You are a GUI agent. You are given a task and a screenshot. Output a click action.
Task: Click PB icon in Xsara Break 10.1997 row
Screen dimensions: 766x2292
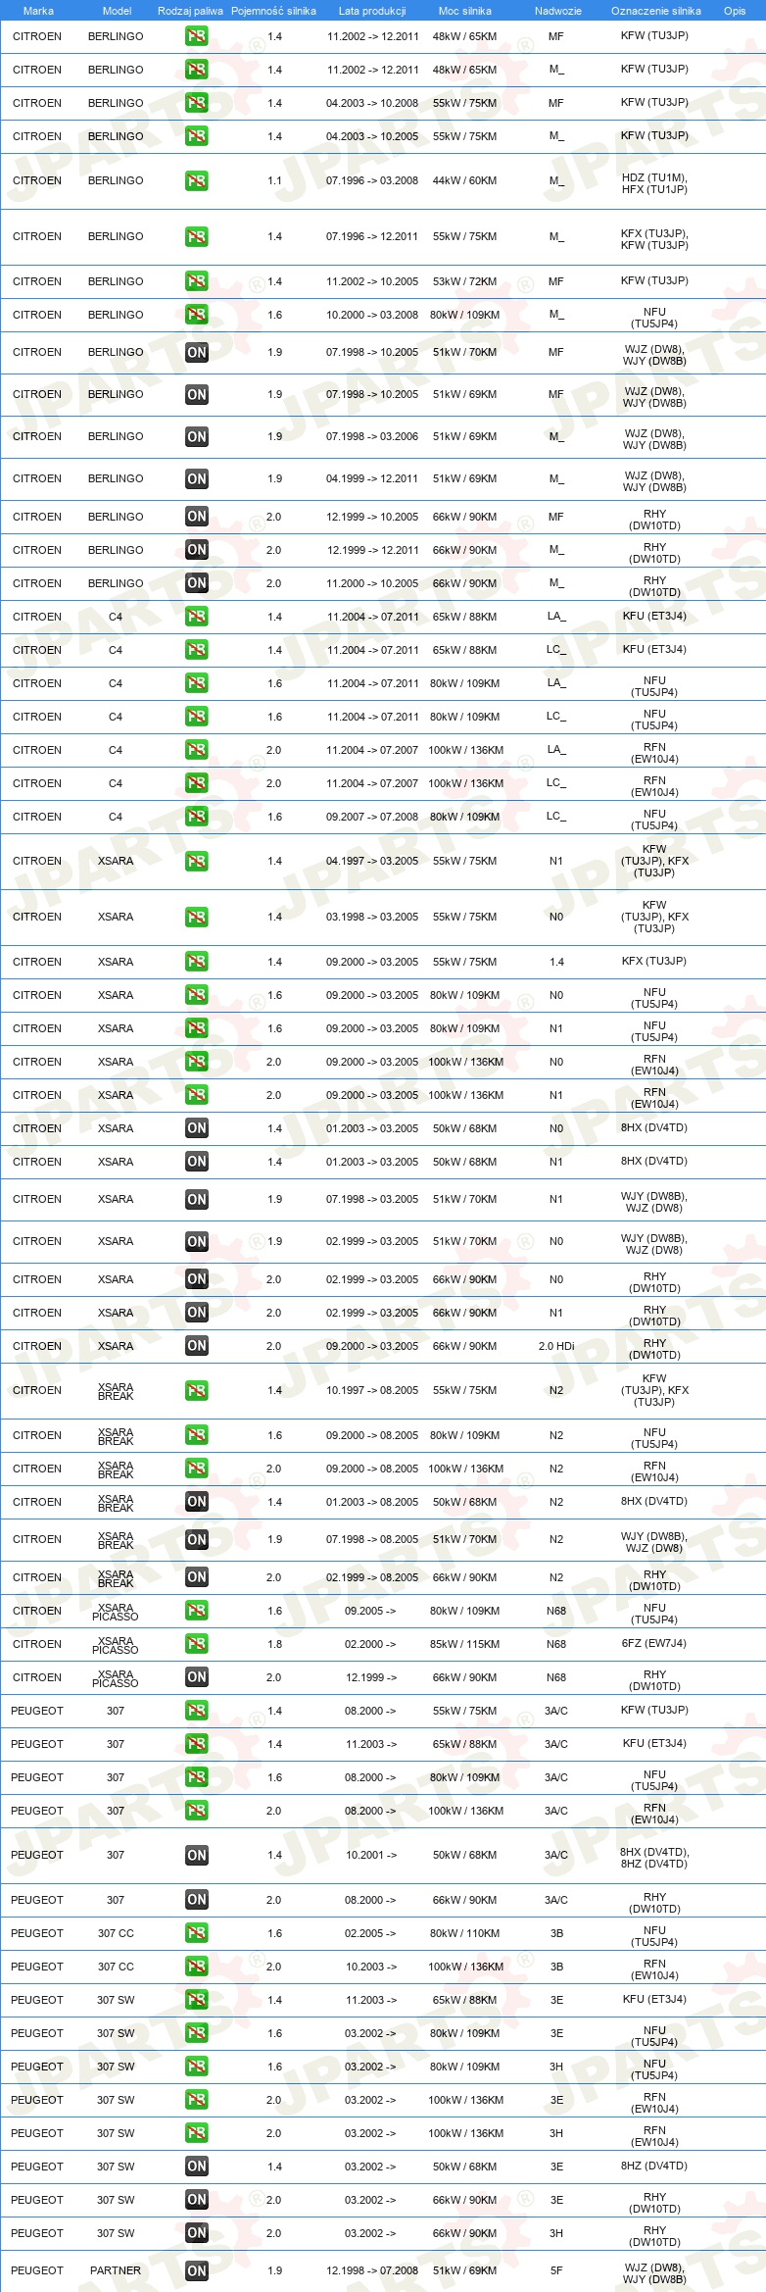tap(196, 1391)
